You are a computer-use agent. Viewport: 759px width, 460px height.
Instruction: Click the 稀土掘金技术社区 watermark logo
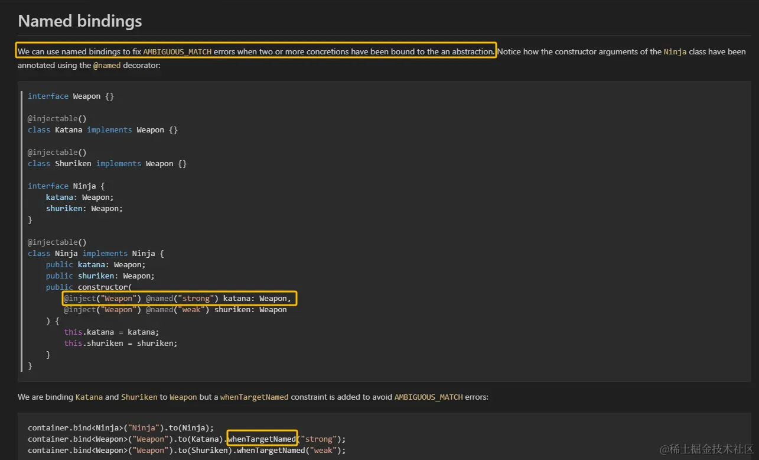[706, 449]
